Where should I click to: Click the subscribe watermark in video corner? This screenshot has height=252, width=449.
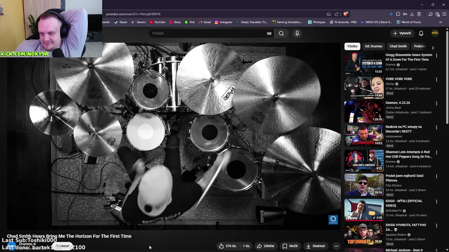(333, 220)
